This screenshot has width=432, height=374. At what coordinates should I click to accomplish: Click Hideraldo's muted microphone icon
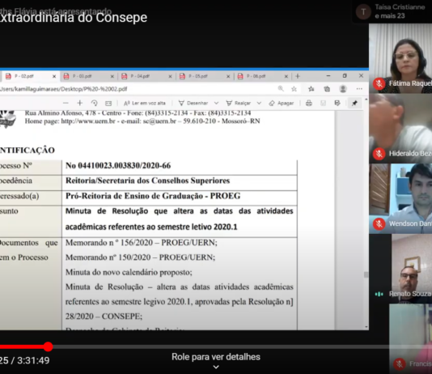coord(379,153)
